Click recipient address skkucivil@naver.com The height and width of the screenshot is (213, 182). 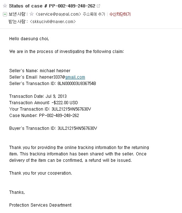[53, 22]
